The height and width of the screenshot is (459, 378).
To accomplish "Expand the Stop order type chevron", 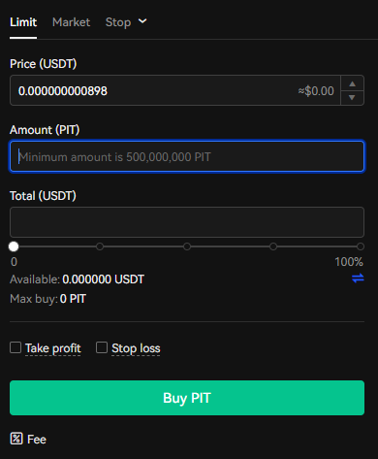I will (x=142, y=21).
